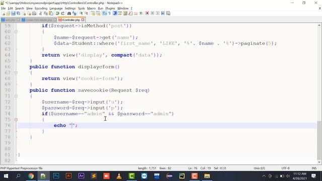322x181 pixels.
Task: Click the Close document toolbar icon
Action: (24, 14)
